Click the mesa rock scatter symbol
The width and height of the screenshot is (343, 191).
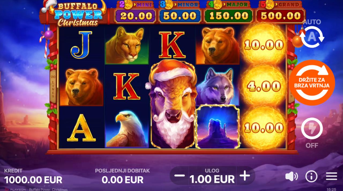tap(217, 127)
